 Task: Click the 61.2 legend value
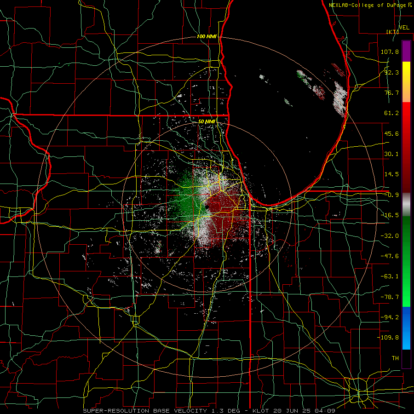[x=391, y=113]
